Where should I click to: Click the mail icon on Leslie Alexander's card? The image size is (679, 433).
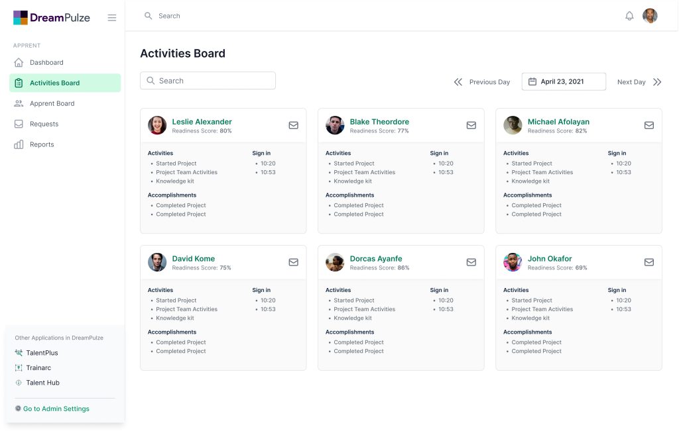293,125
